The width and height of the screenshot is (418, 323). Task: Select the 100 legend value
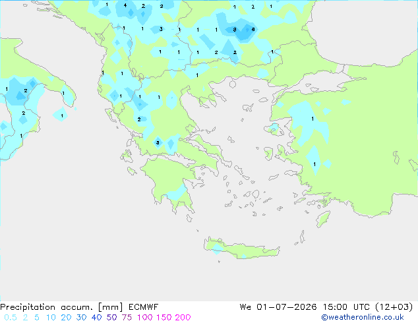click(x=145, y=318)
